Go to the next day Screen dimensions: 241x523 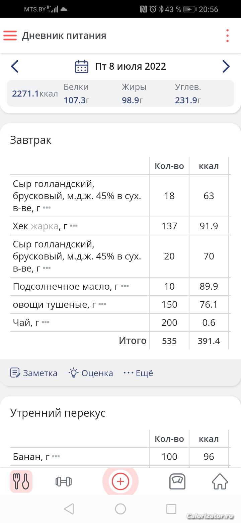[x=226, y=66]
